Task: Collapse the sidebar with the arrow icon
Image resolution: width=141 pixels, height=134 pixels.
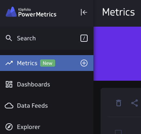Action: (x=84, y=12)
